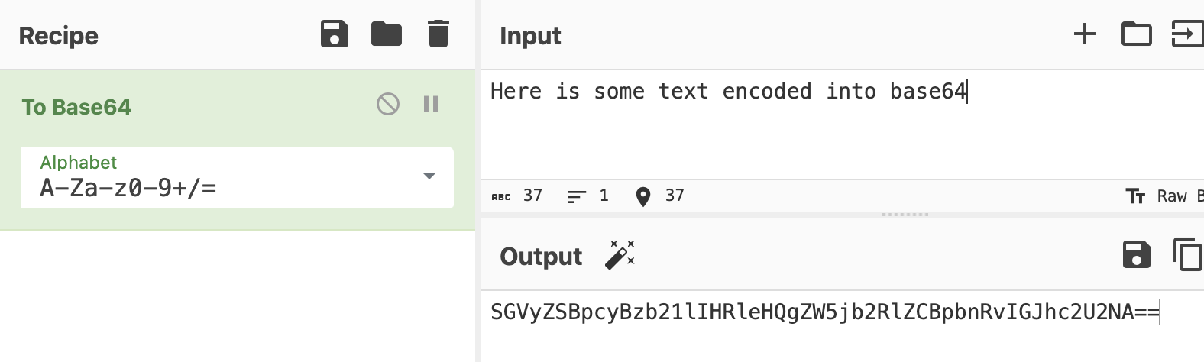Click the line count indicator
This screenshot has height=362, width=1204.
point(587,196)
